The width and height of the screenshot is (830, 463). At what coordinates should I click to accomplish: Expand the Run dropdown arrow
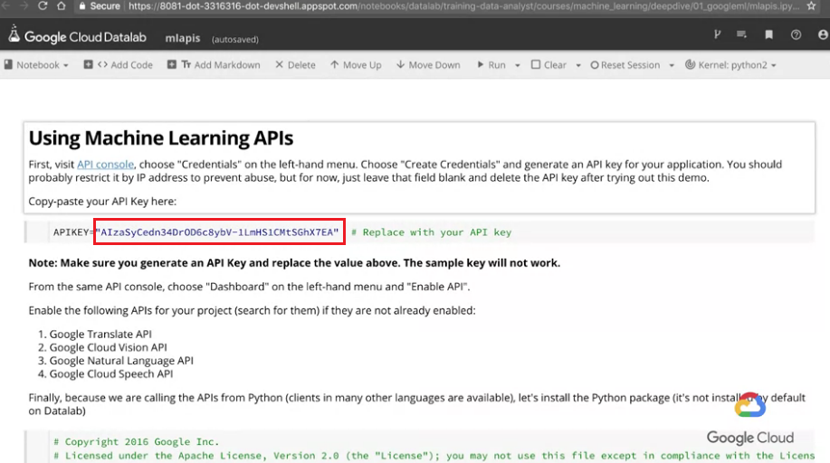tap(517, 65)
